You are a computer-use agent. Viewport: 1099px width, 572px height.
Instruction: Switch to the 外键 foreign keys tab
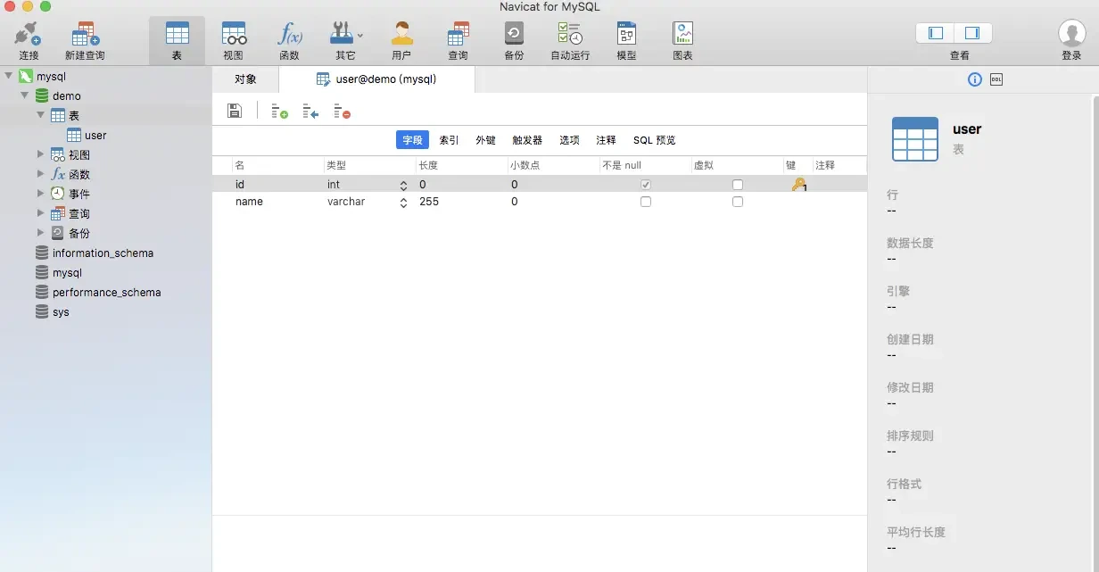(485, 140)
